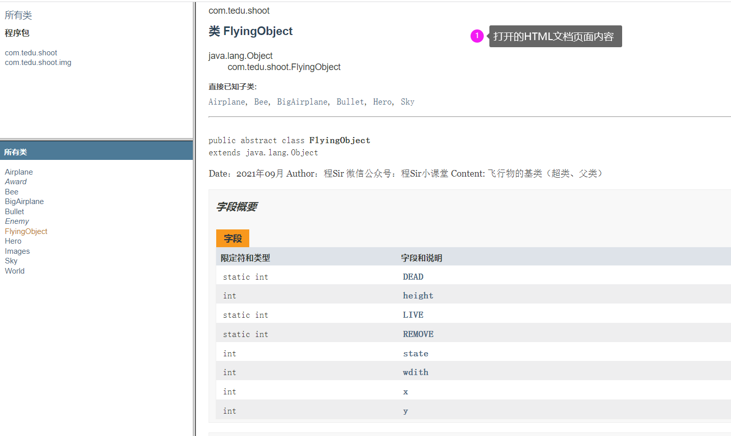The height and width of the screenshot is (436, 731).
Task: Select the Airplane class in class list
Action: [19, 172]
